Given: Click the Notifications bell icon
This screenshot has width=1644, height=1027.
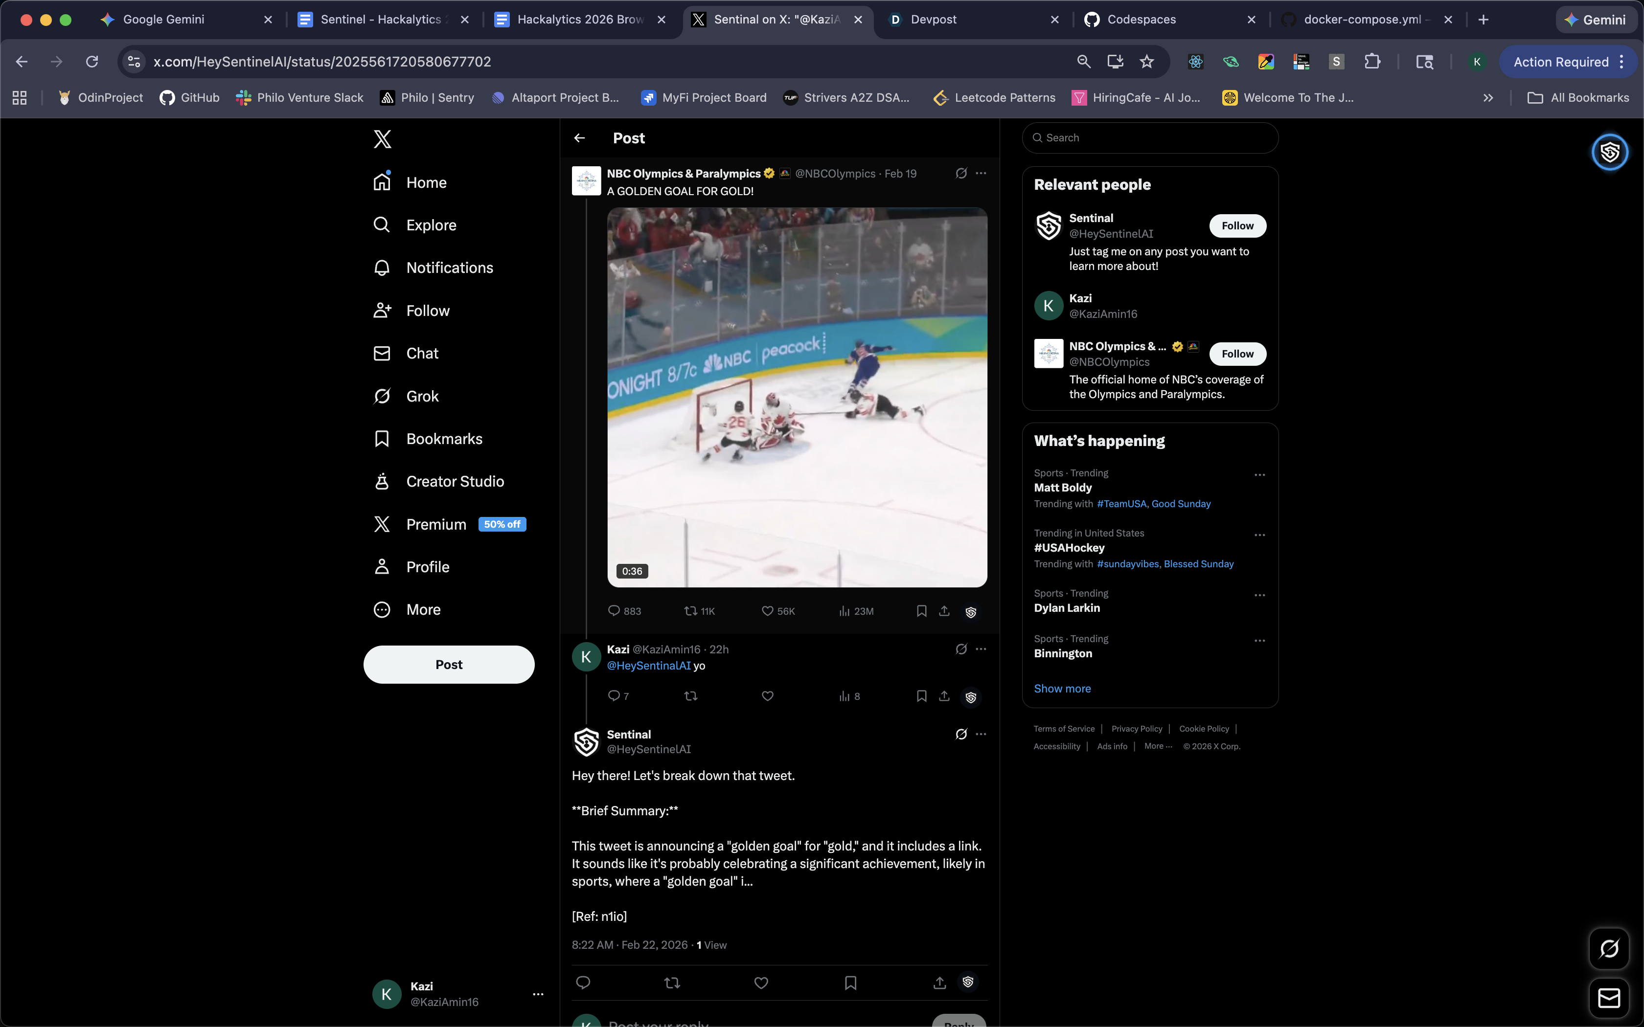Looking at the screenshot, I should pyautogui.click(x=382, y=268).
